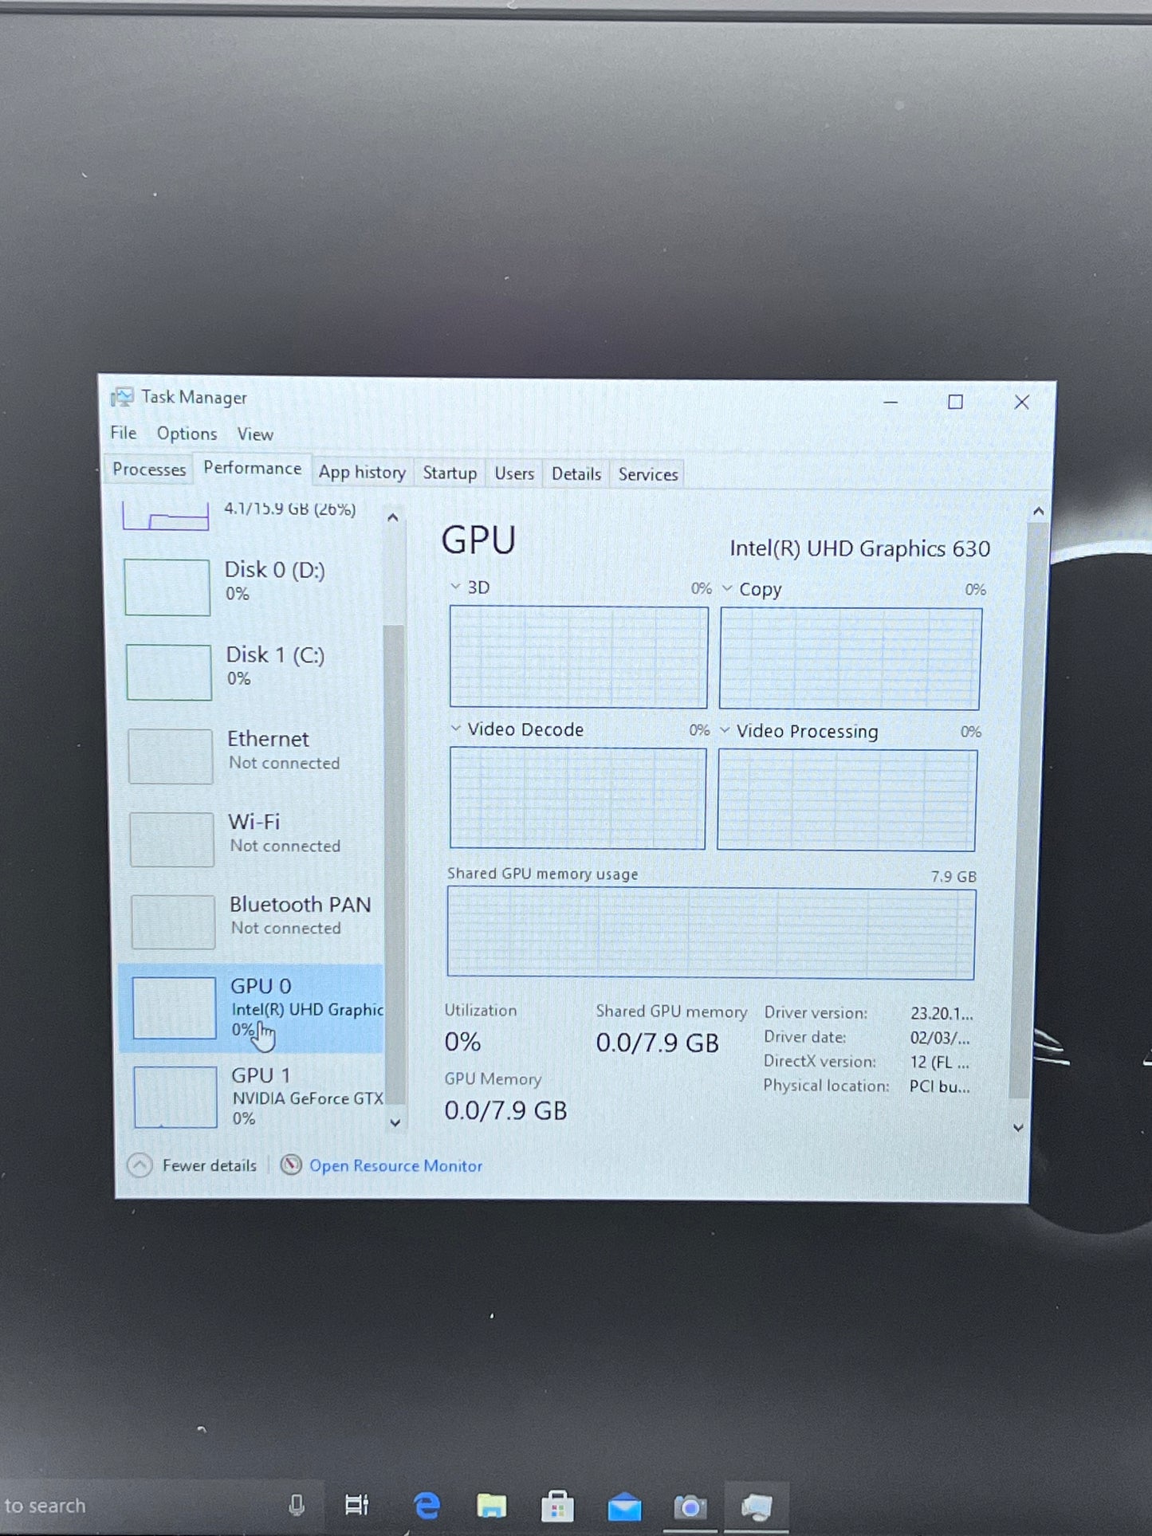Screen dimensions: 1152x1536
Task: Click the Microsoft Edge taskbar icon
Action: click(x=427, y=1506)
